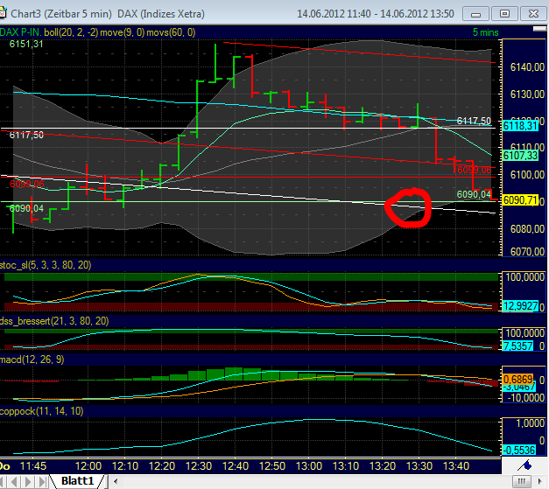Click the Chart3 (Zeitbar 5 min) title text
This screenshot has height=489, width=549.
coord(61,14)
